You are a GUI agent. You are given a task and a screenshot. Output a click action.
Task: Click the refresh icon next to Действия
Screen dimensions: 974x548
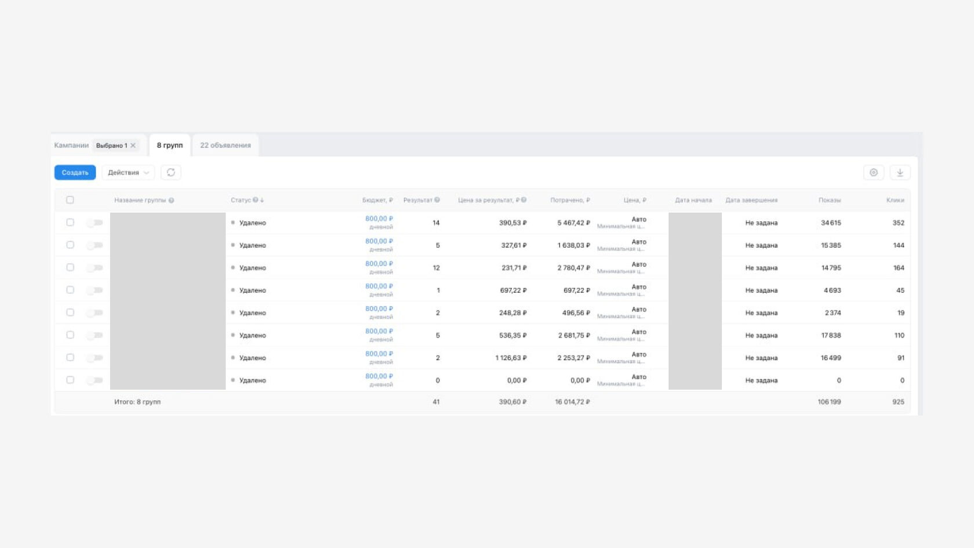pos(171,172)
